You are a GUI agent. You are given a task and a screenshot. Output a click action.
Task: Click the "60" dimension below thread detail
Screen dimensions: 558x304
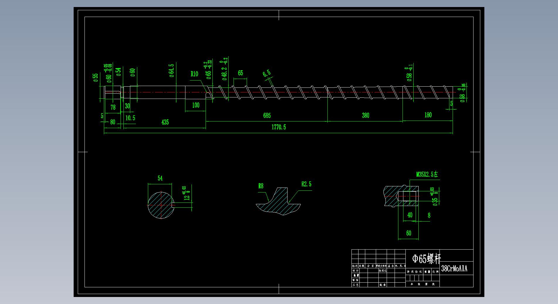[409, 233]
